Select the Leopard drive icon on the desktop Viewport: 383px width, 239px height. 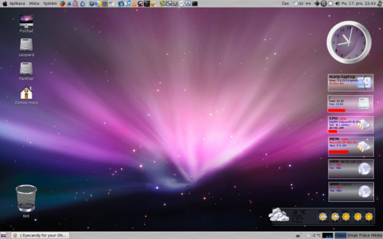tap(26, 48)
